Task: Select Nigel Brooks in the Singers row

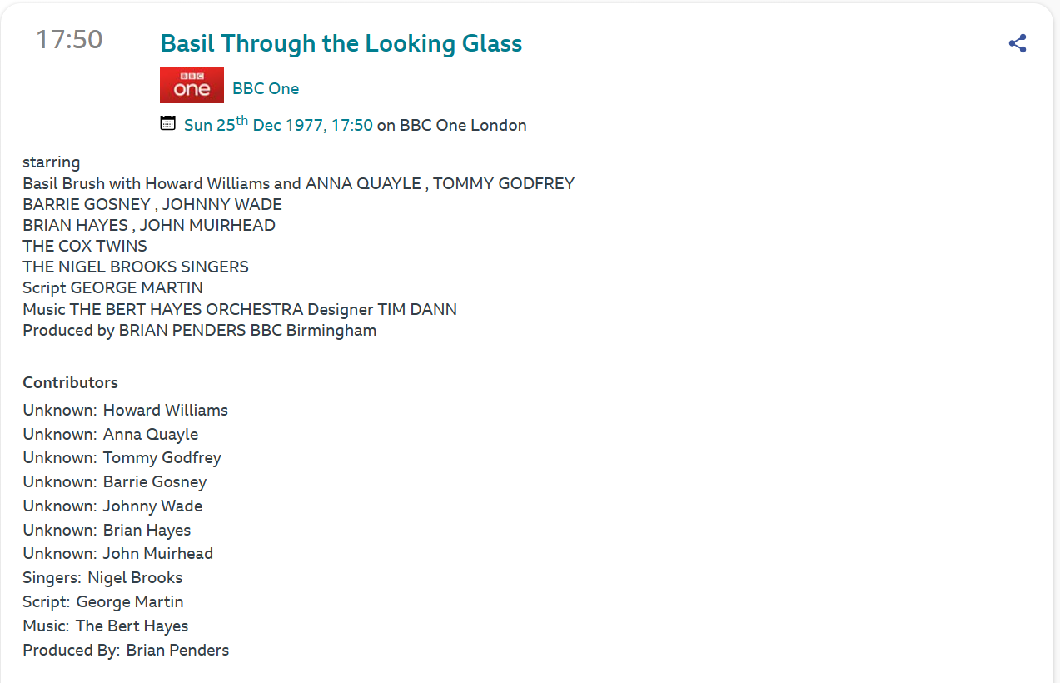Action: [135, 578]
